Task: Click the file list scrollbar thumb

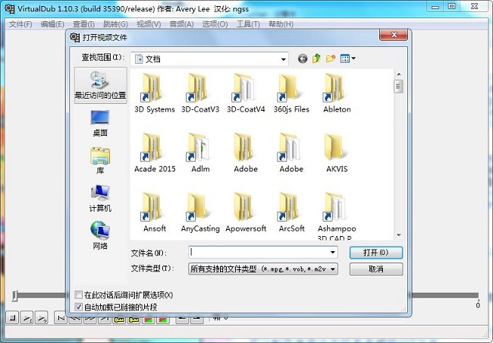Action: tap(398, 87)
